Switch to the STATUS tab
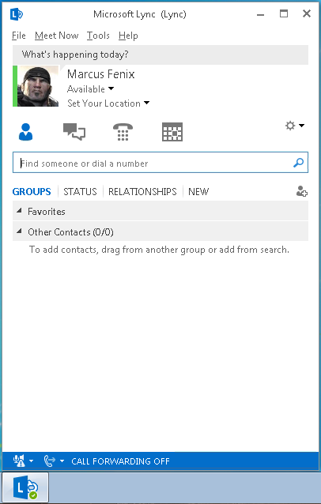The width and height of the screenshot is (321, 504). (80, 192)
